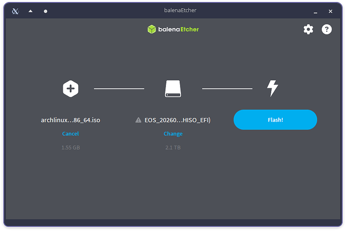Click the EOS_20260...HISO_EFI) drive name

click(x=178, y=120)
